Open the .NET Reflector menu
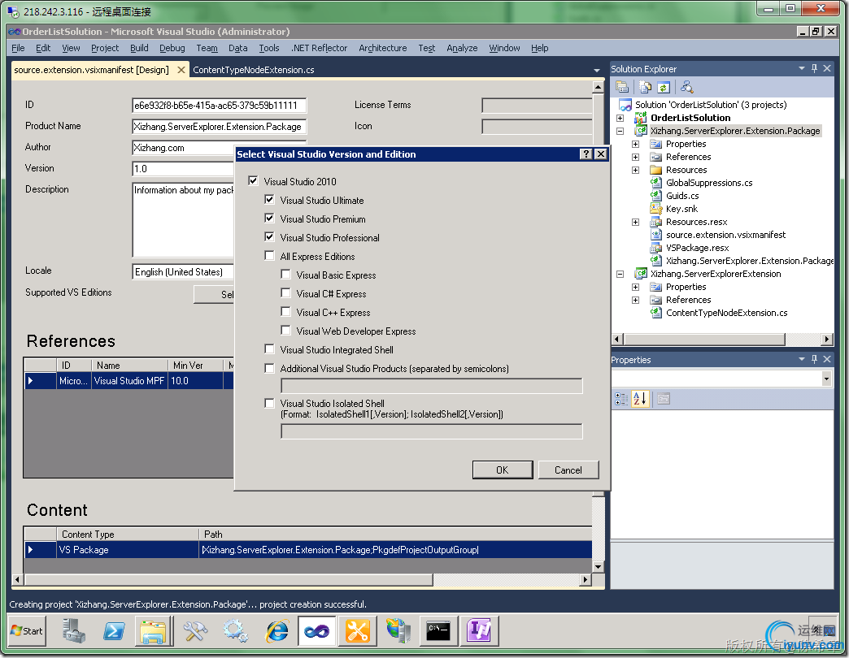The image size is (849, 658). tap(319, 48)
